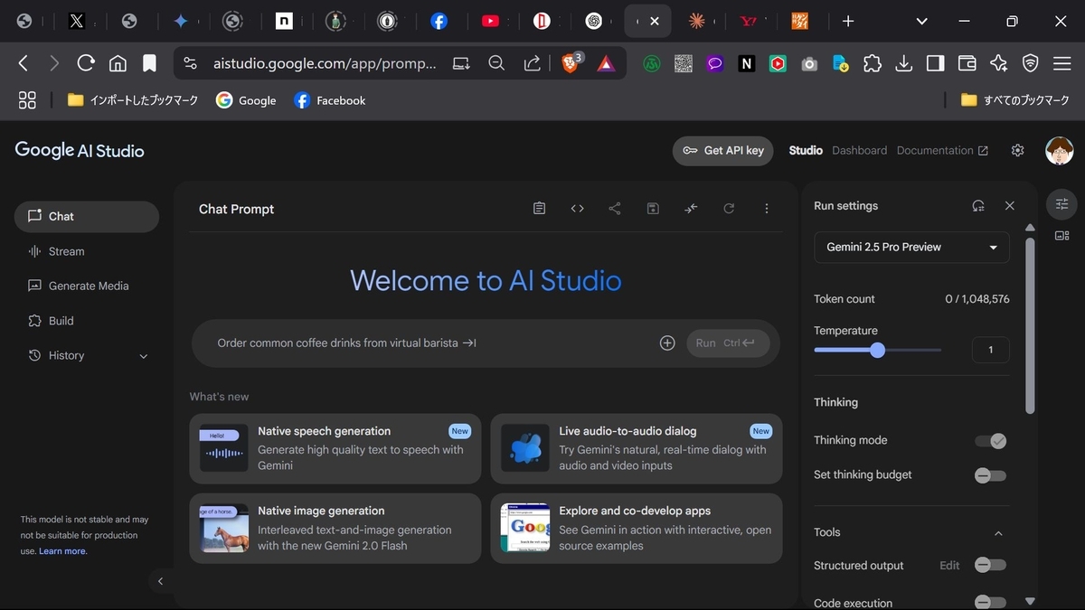Open the Native speech generation card

point(335,448)
